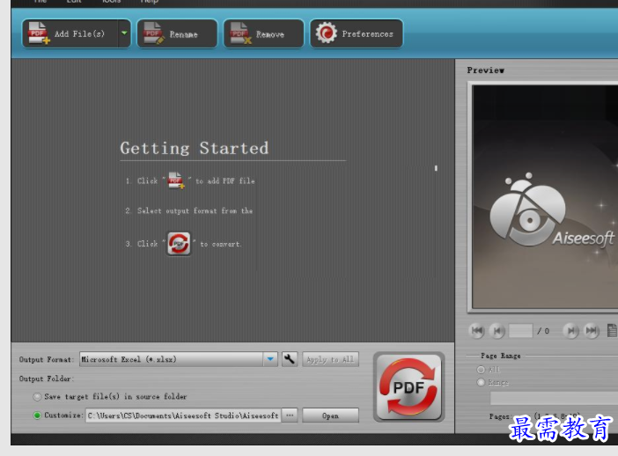The image size is (618, 456).
Task: Open output settings with the wrench icon
Action: [x=290, y=359]
